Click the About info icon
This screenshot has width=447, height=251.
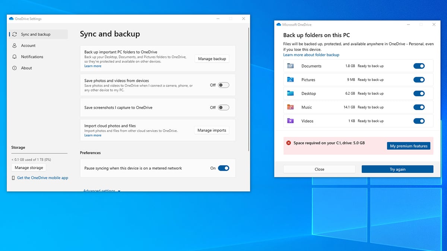tap(15, 68)
